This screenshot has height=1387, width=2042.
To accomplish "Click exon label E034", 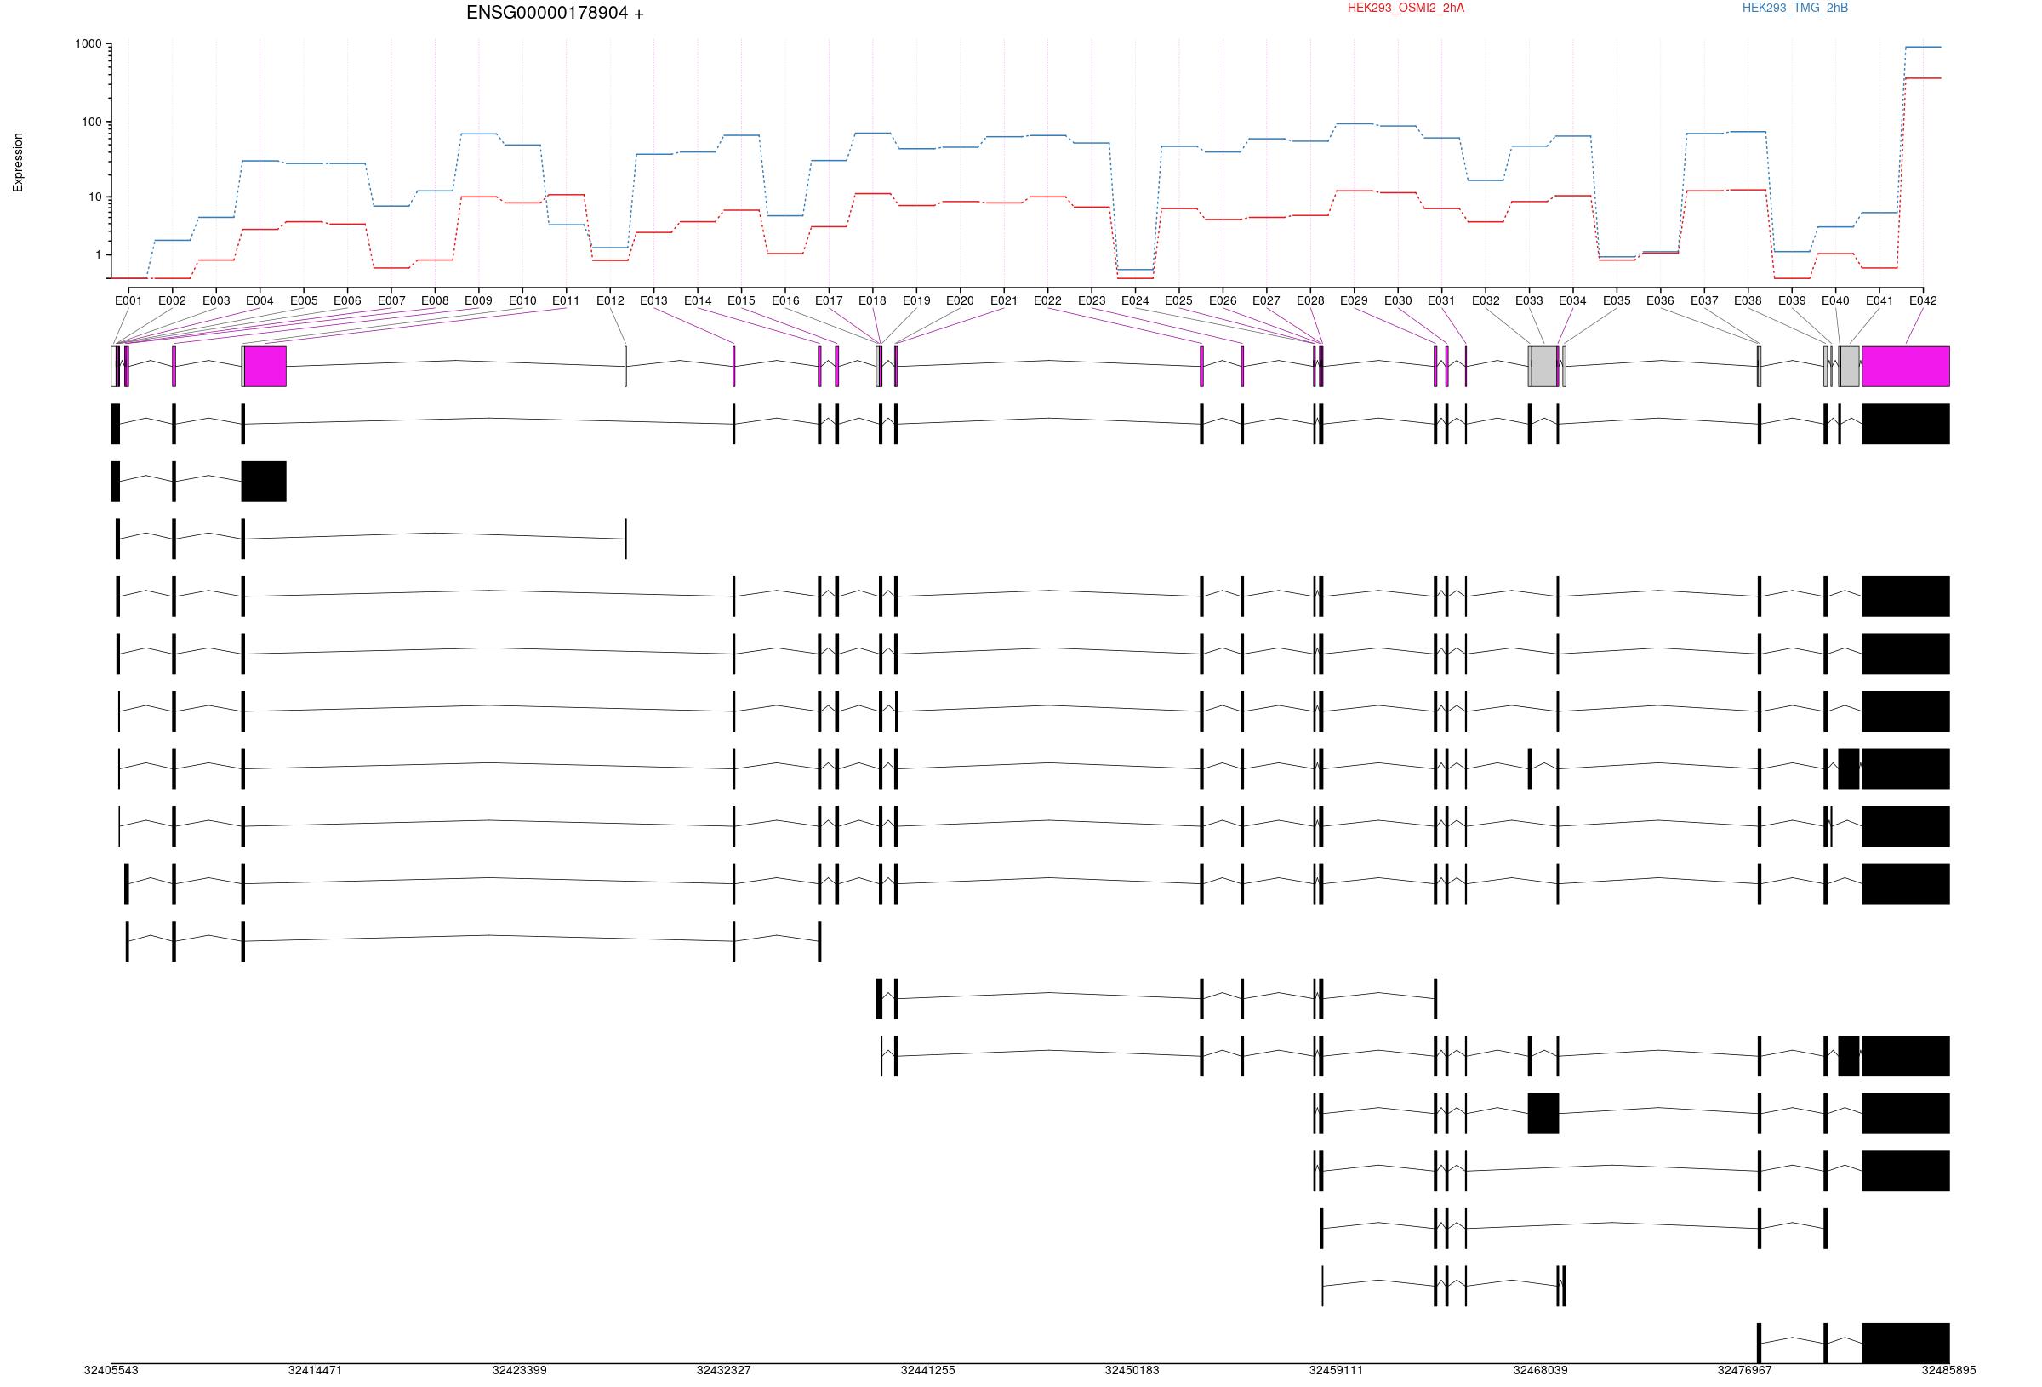I will (1573, 300).
